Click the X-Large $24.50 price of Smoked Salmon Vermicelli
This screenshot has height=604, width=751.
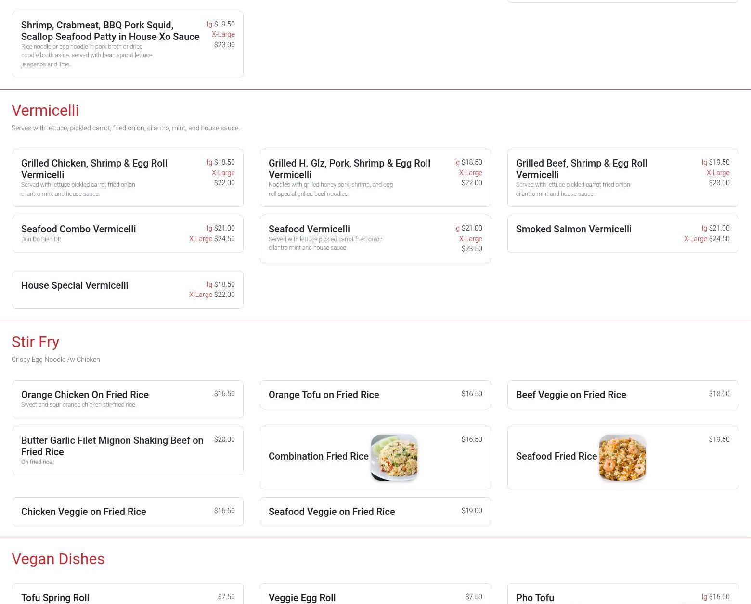(x=707, y=239)
